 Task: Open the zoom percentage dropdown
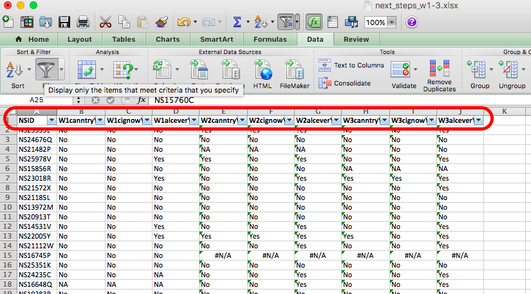click(x=392, y=22)
